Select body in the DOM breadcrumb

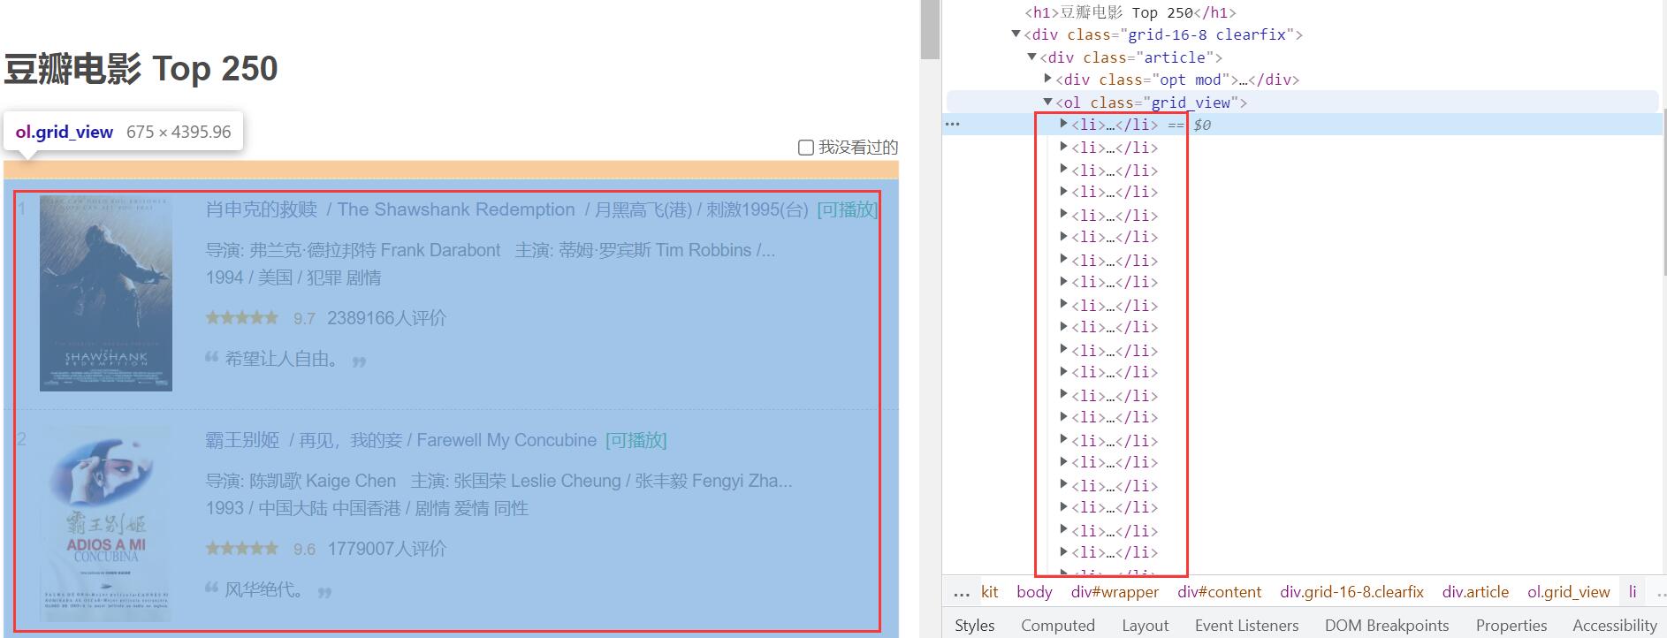point(1034,592)
